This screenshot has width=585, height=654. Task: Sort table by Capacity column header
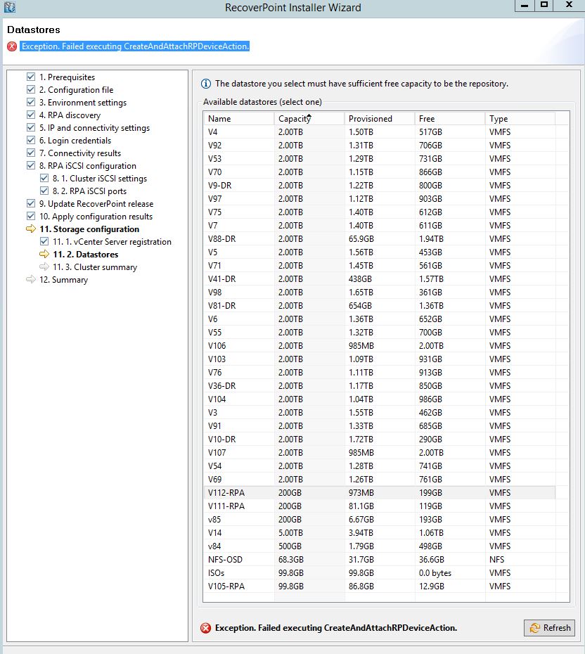[309, 118]
